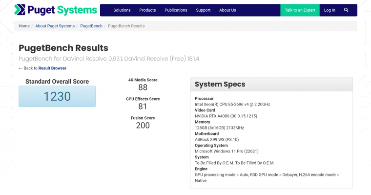Open the Products menu
The width and height of the screenshot is (371, 195).
pos(147,10)
